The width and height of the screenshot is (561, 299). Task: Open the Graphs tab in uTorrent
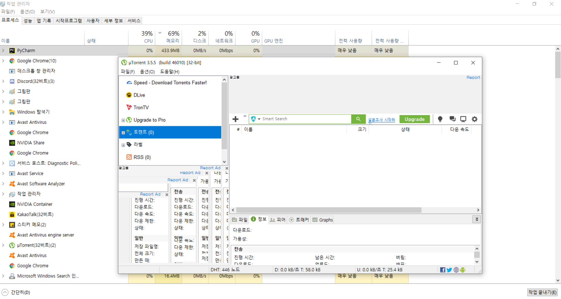[x=323, y=220]
